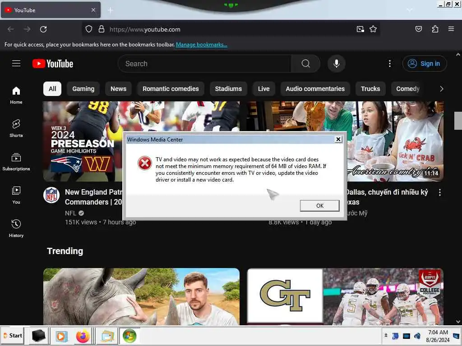This screenshot has width=462, height=346.
Task: Click the scrollbar down arrow
Action: click(x=458, y=322)
